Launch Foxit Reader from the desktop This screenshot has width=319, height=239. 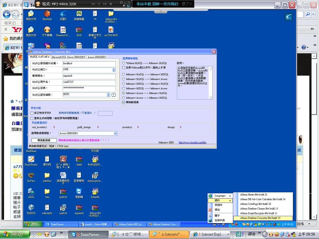(x=31, y=161)
